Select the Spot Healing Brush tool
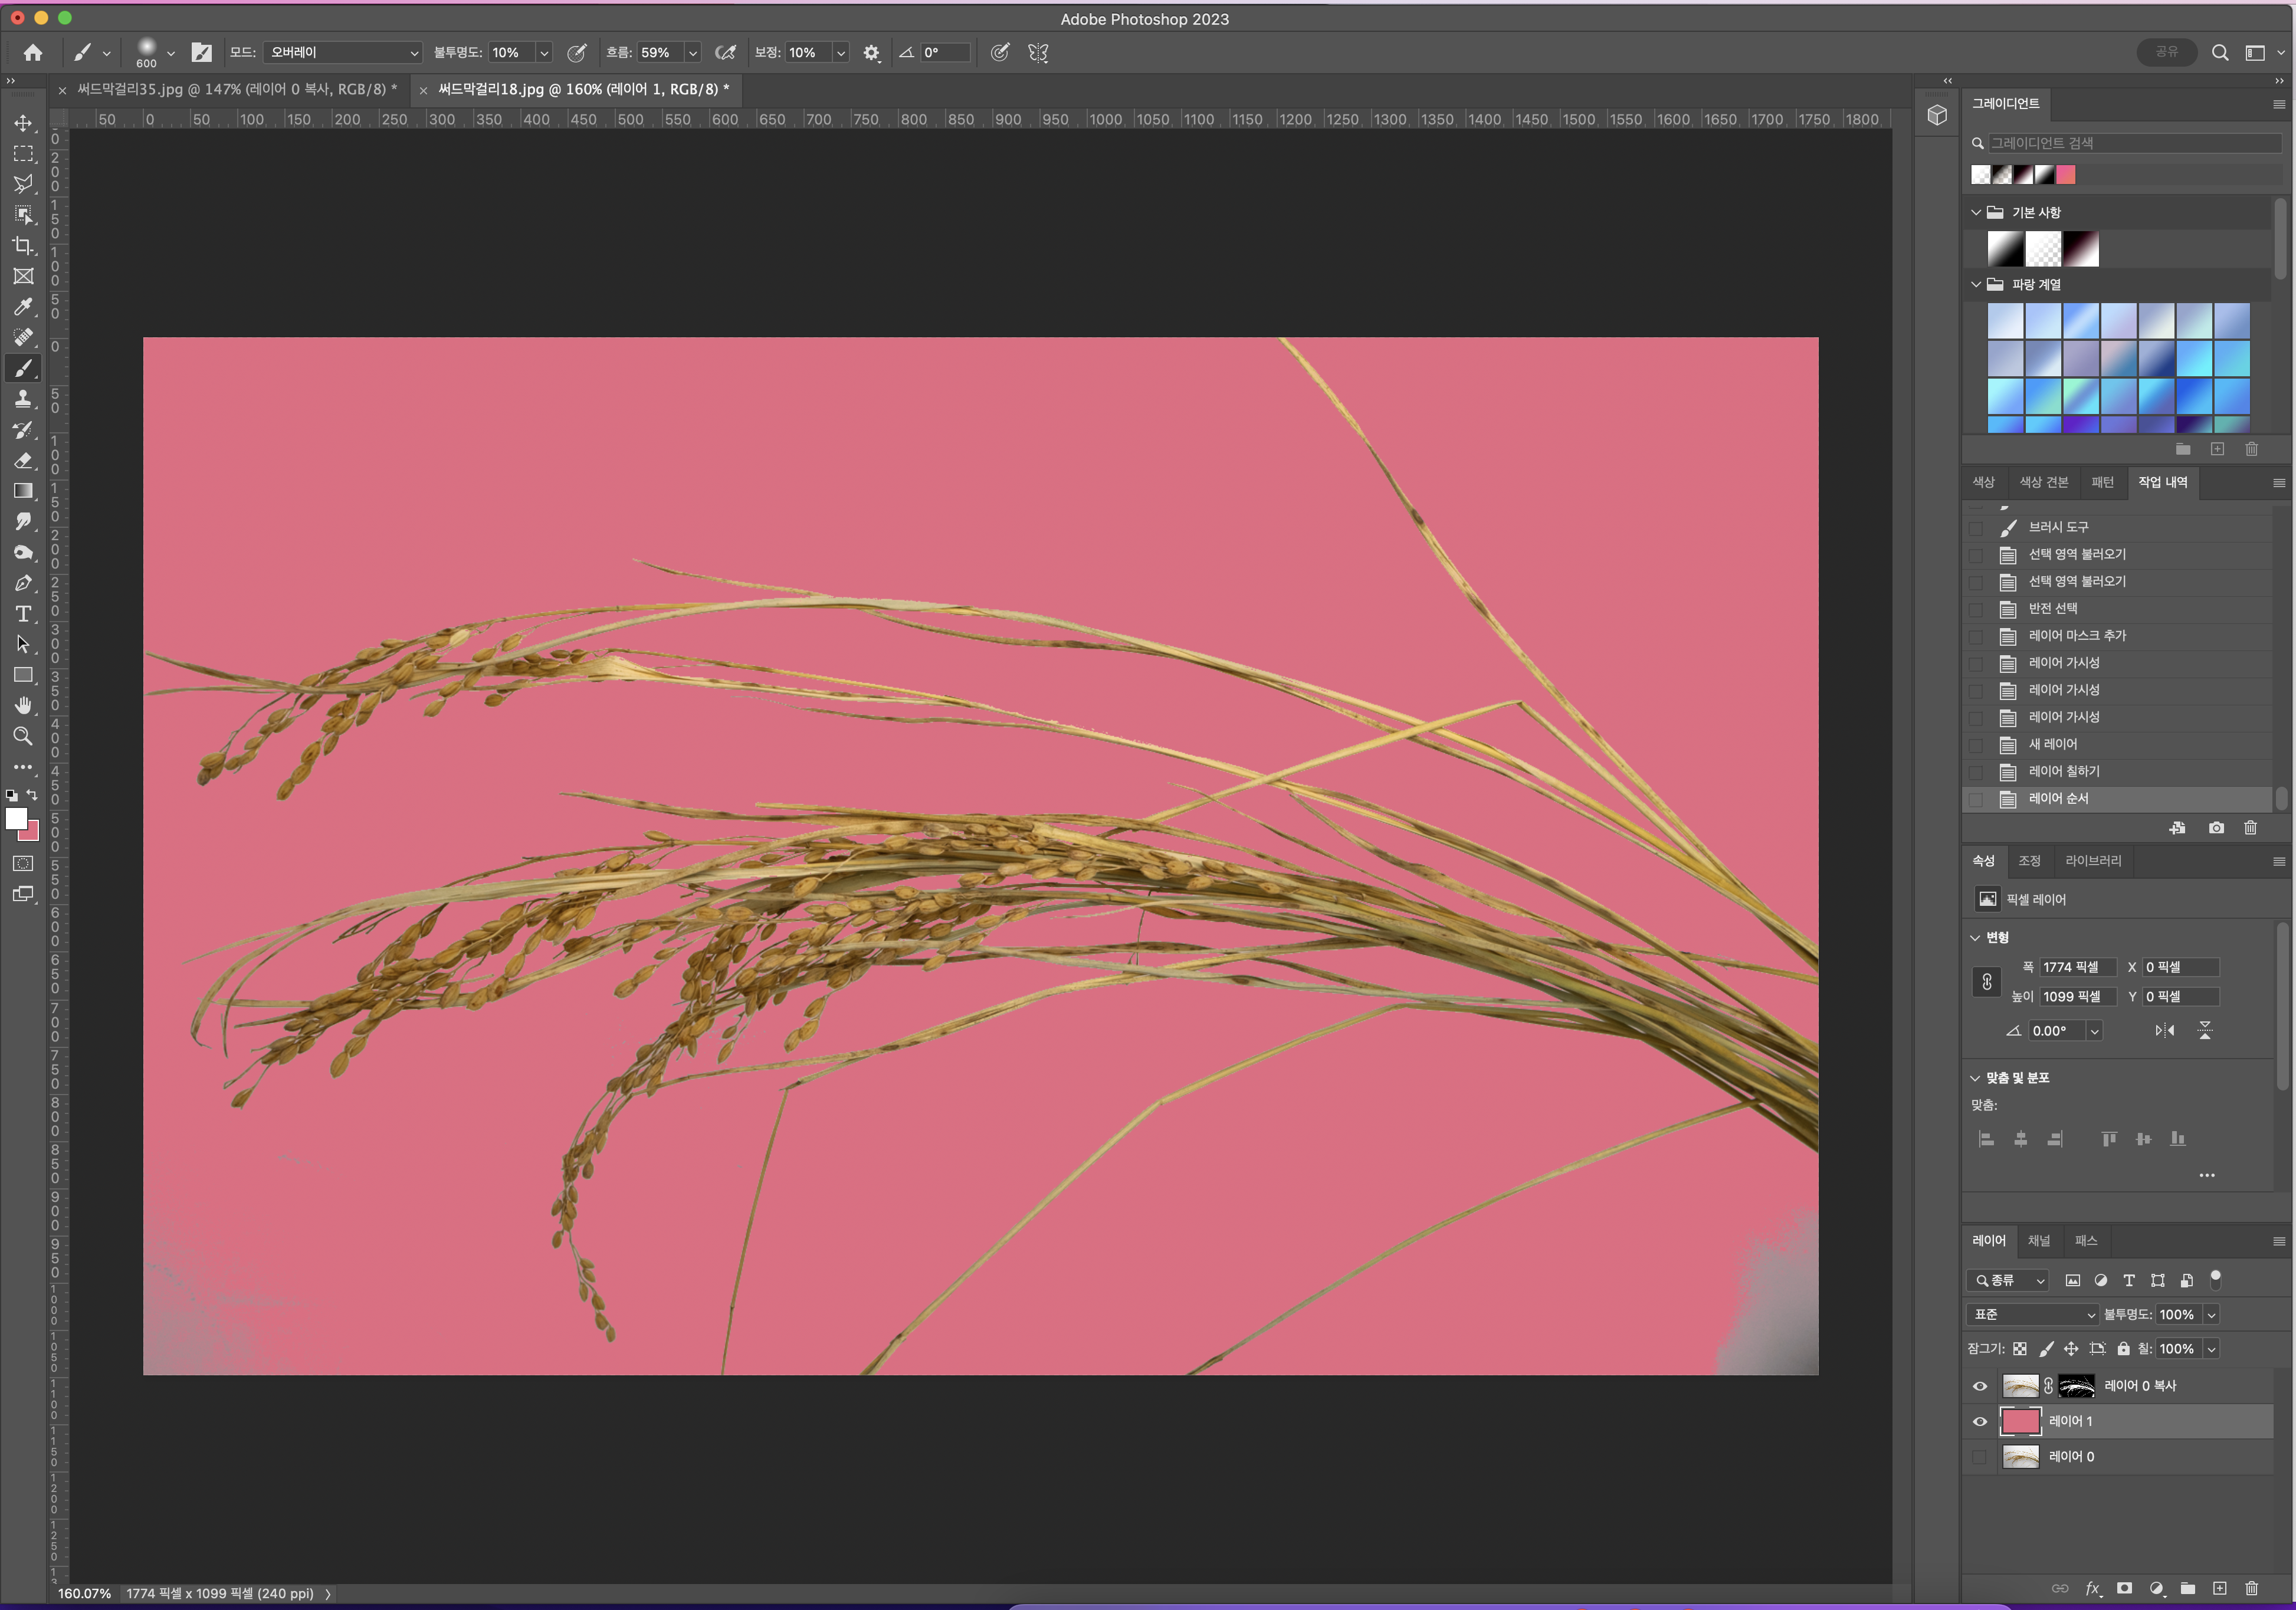The image size is (2296, 1610). 23,338
